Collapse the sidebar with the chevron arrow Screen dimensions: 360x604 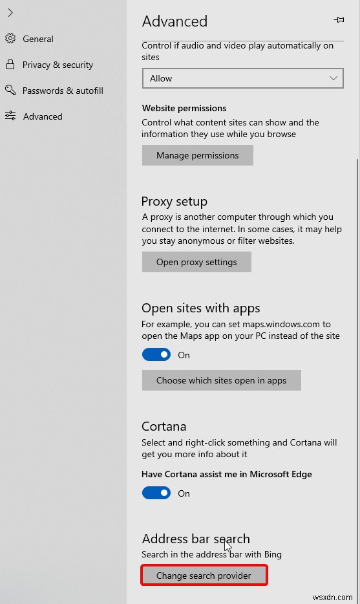(x=10, y=13)
